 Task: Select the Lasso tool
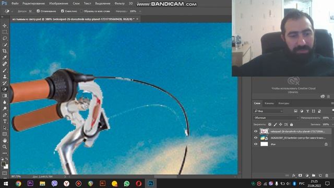coord(5,38)
